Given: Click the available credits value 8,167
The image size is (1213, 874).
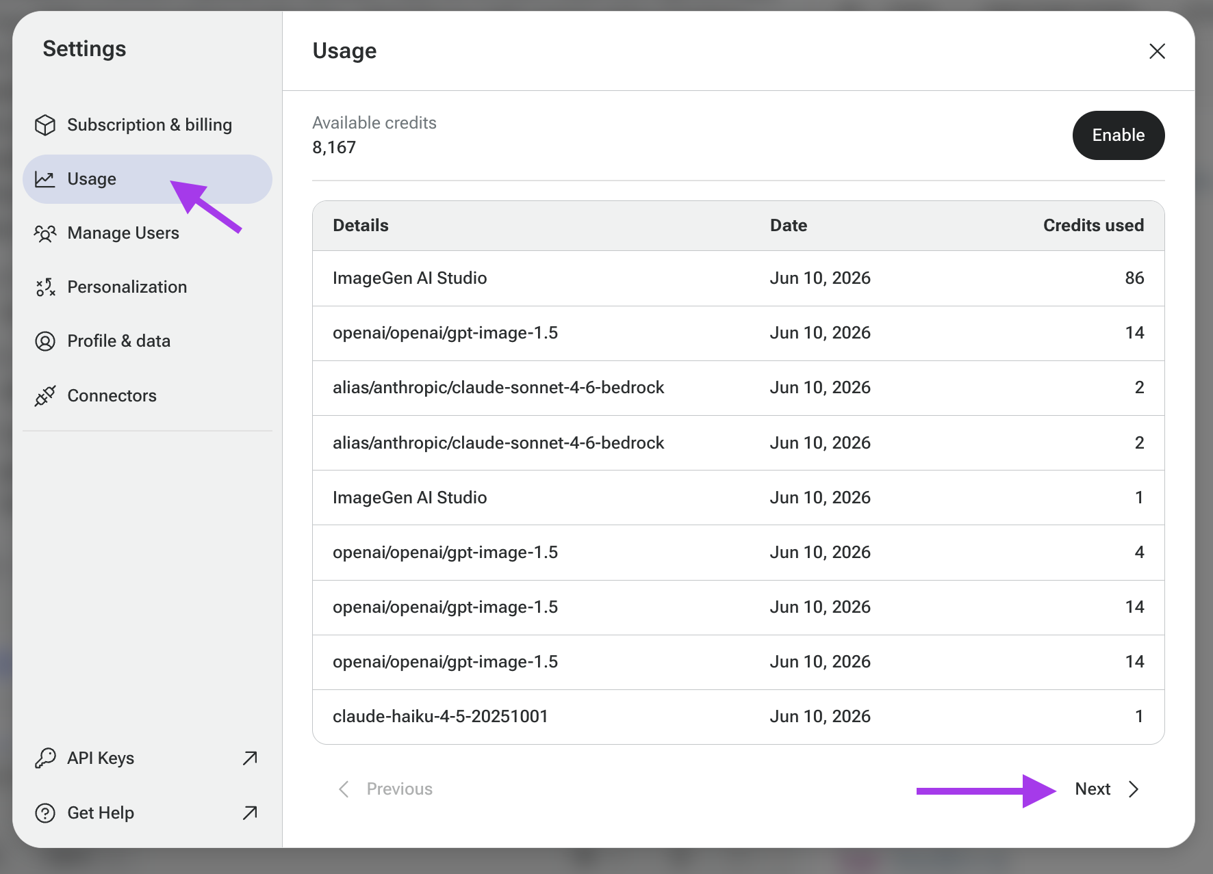Looking at the screenshot, I should pos(334,148).
